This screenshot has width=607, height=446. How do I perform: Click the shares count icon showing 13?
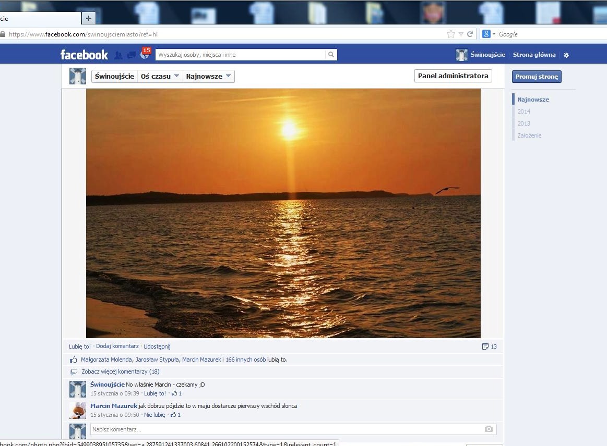point(490,346)
